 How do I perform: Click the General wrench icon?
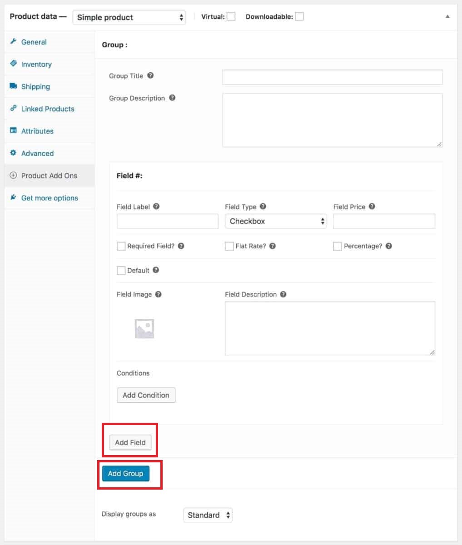[13, 41]
